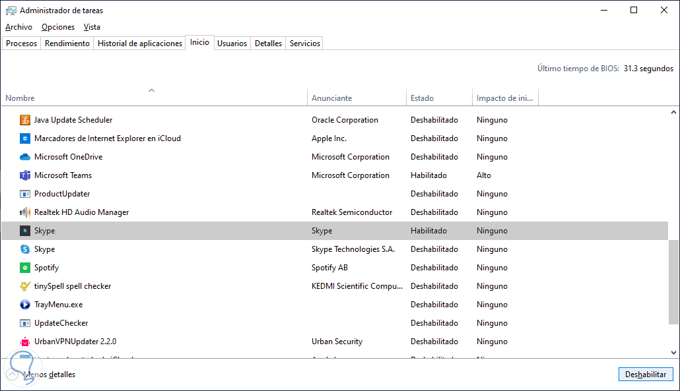The height and width of the screenshot is (391, 680).
Task: Select the ProductUpdater startup entry
Action: [62, 194]
